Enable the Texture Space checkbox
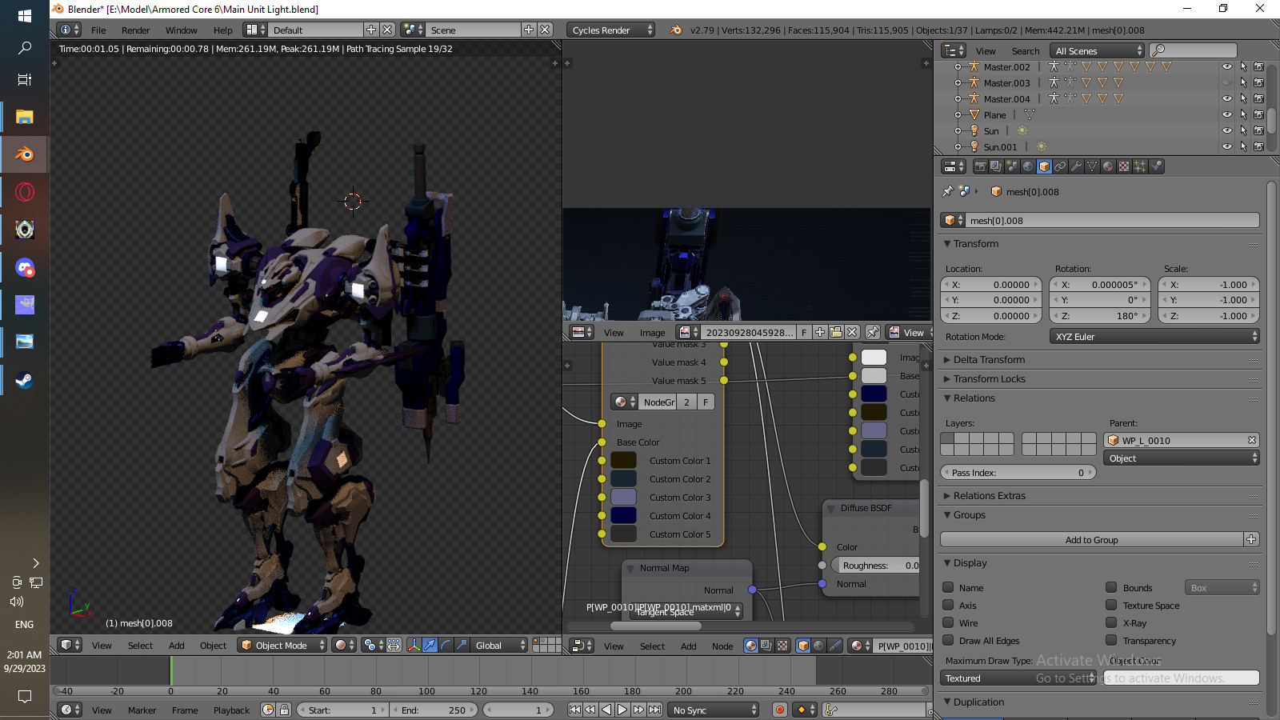Viewport: 1280px width, 720px height. tap(1111, 605)
